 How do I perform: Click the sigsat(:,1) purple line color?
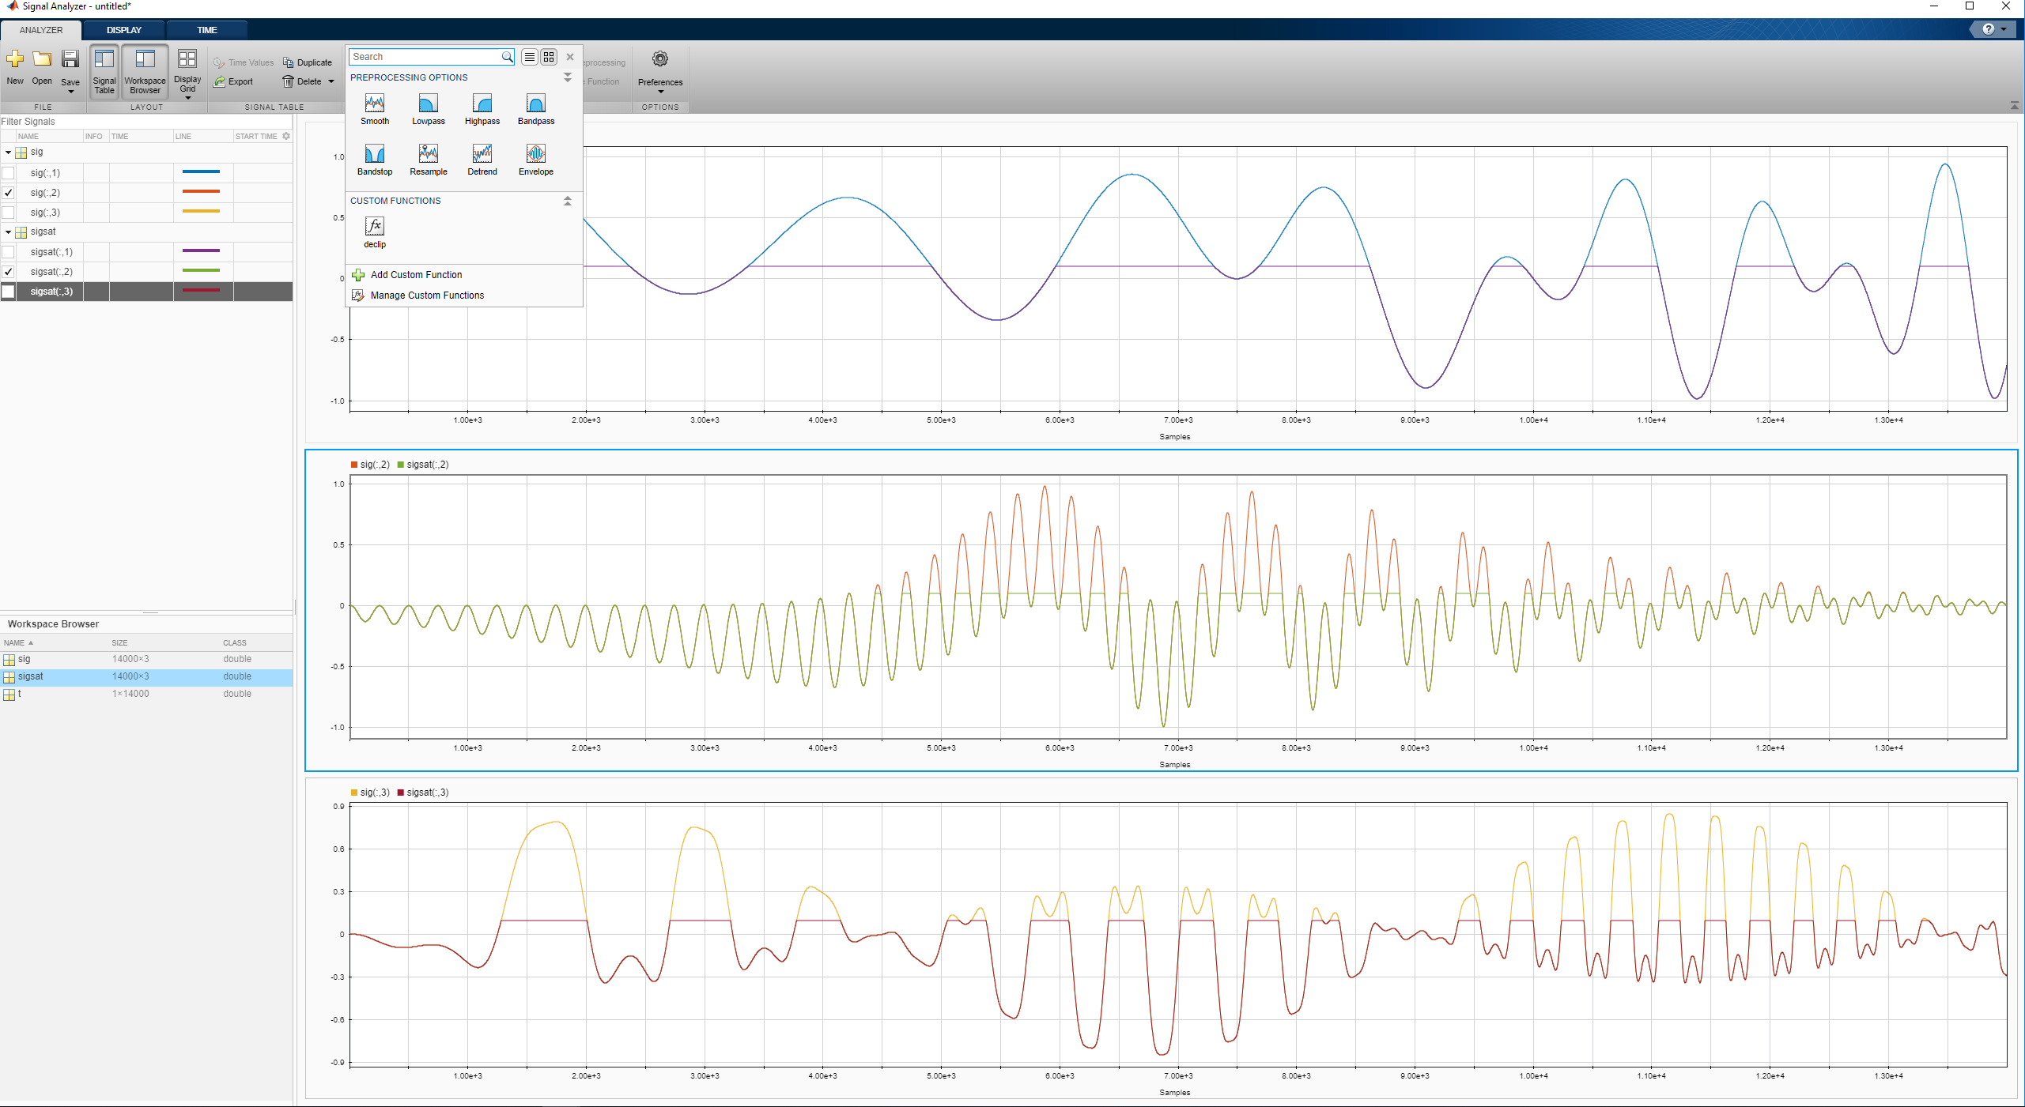pyautogui.click(x=201, y=251)
